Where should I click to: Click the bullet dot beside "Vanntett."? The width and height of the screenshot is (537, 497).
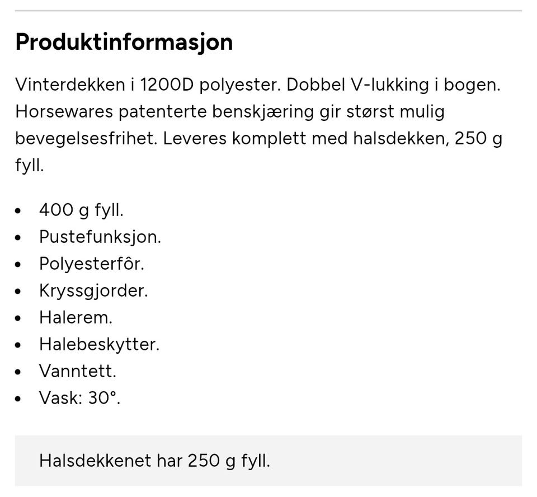[x=19, y=372]
